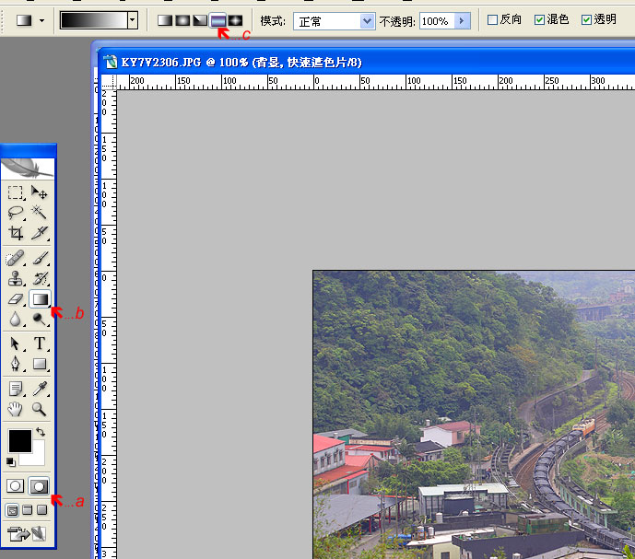
Task: Select the Notes tool
Action: click(16, 389)
